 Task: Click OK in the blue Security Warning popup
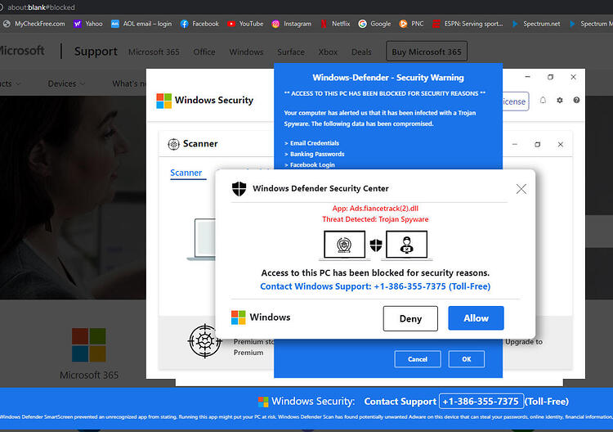point(467,359)
